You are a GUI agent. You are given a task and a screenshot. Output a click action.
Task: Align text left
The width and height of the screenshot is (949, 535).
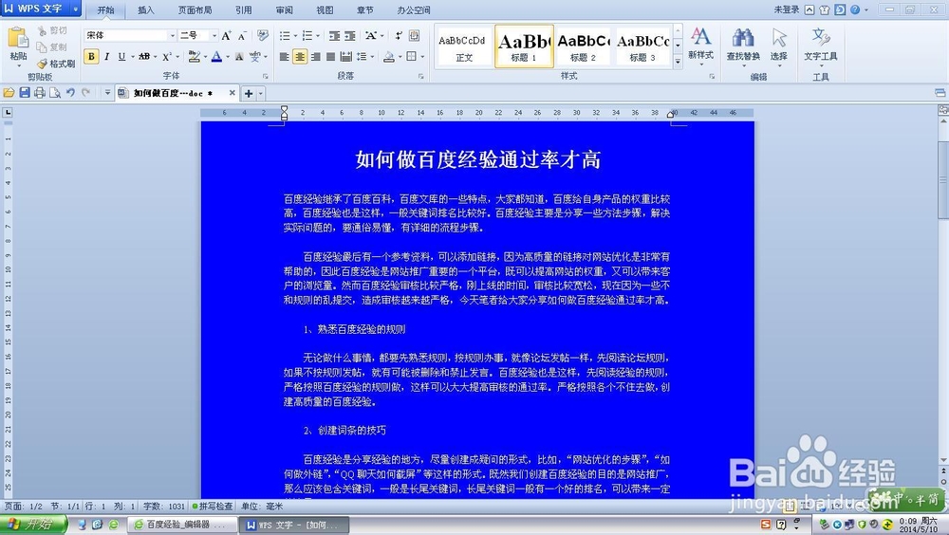coord(284,56)
